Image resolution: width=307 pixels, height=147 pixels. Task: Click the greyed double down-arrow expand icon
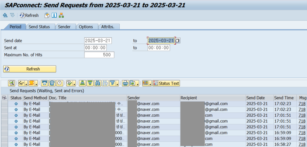click(12, 15)
